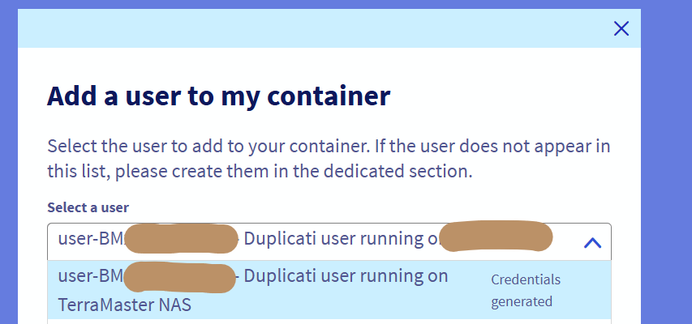Click the dark backdrop left of the dialog

8,162
